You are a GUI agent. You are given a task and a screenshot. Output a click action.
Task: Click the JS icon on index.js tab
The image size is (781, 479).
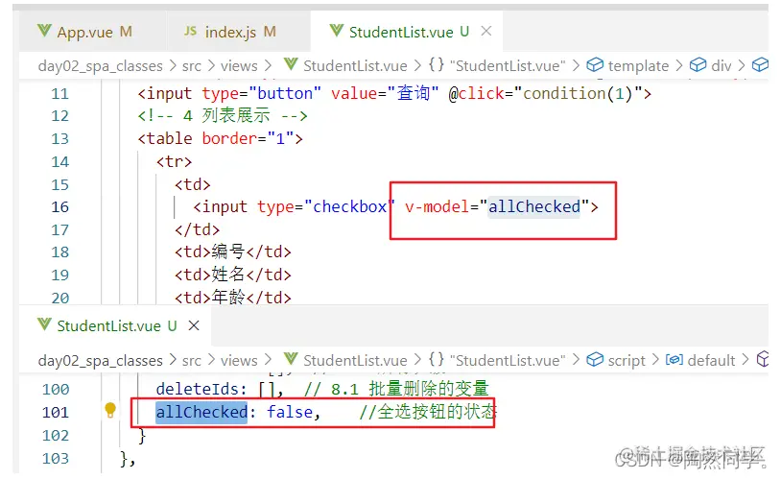pyautogui.click(x=191, y=31)
